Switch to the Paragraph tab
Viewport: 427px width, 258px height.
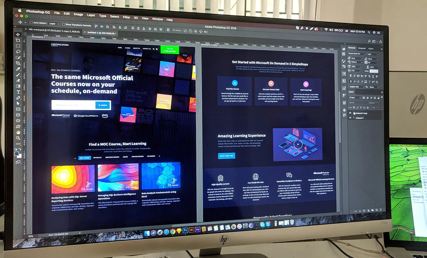point(362,48)
